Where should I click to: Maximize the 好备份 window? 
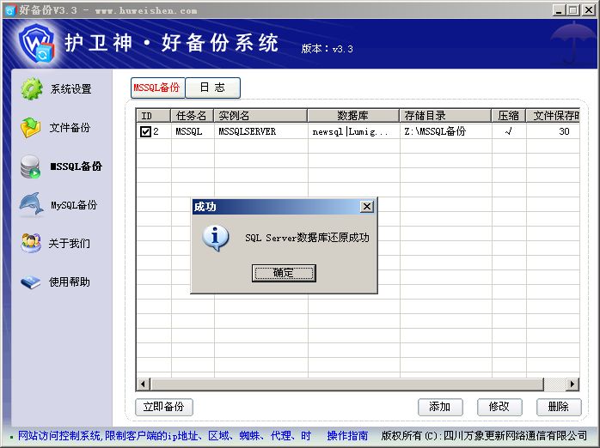click(573, 10)
